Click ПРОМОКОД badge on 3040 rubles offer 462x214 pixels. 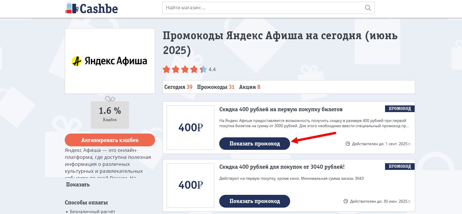[x=400, y=166]
